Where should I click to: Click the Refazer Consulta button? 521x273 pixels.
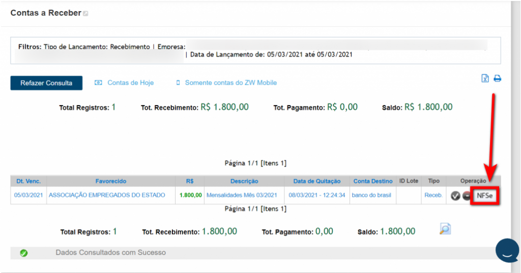pyautogui.click(x=46, y=83)
